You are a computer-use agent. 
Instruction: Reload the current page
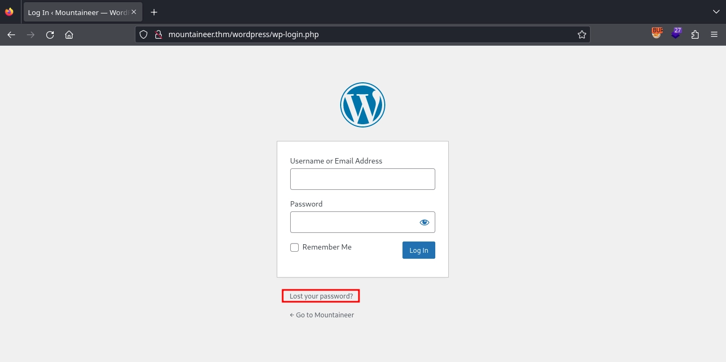(50, 34)
